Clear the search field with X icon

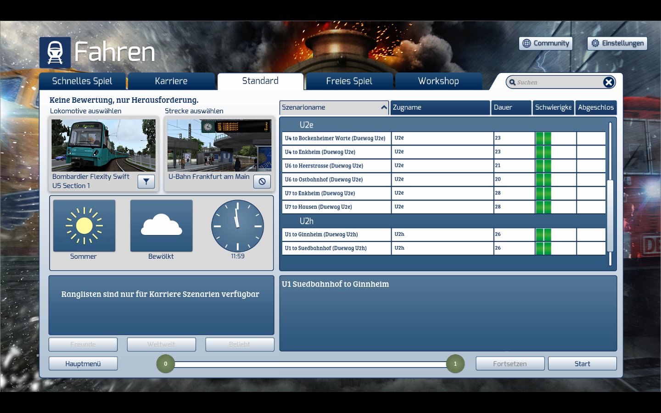click(x=609, y=82)
